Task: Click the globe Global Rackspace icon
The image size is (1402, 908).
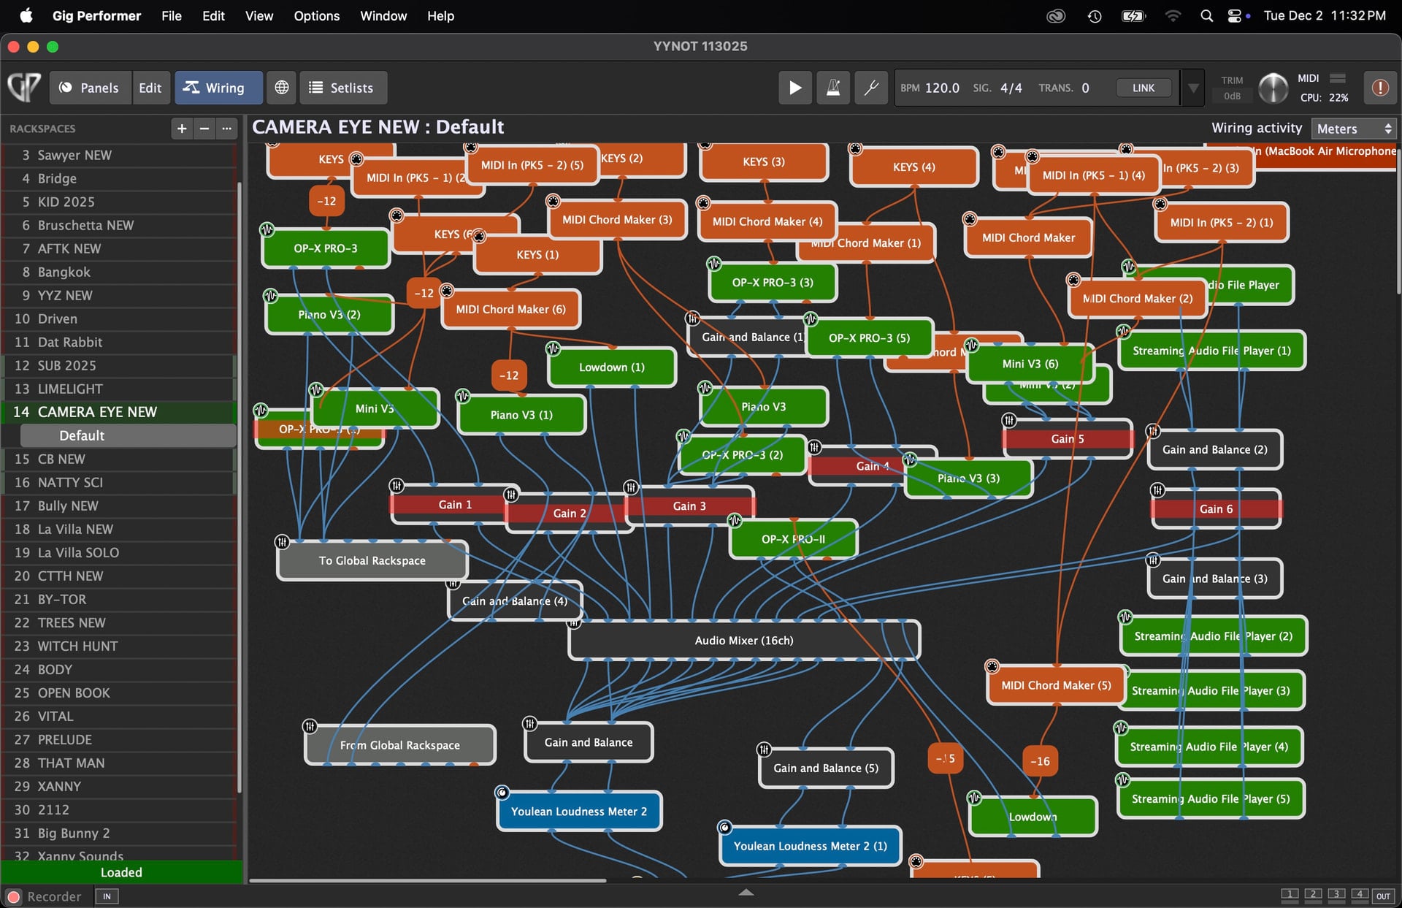Action: [281, 88]
